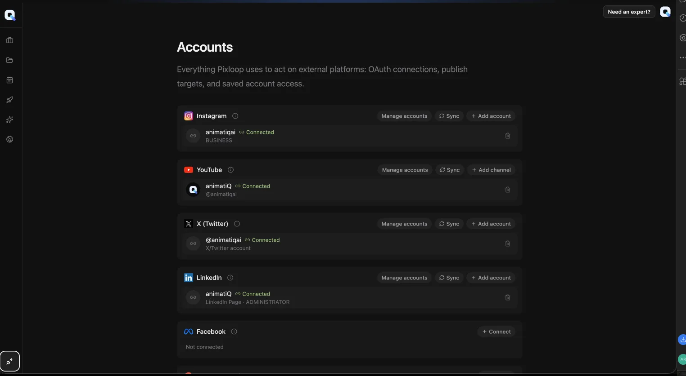
Task: Open the rocket icon in the sidebar
Action: pos(10,100)
